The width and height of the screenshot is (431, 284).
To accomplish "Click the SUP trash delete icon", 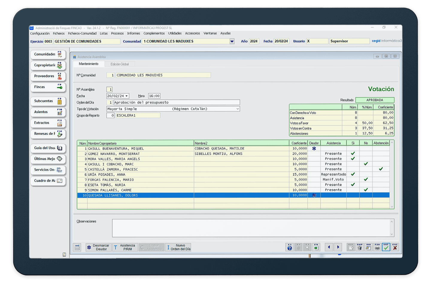I will pyautogui.click(x=359, y=247).
